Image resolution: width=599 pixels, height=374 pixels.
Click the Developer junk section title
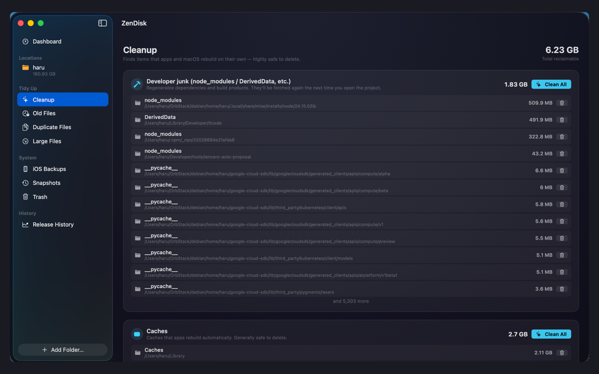(x=218, y=81)
